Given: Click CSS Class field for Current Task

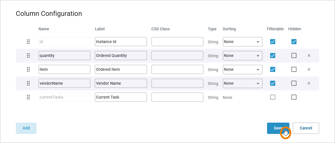Looking at the screenshot, I should (177, 97).
